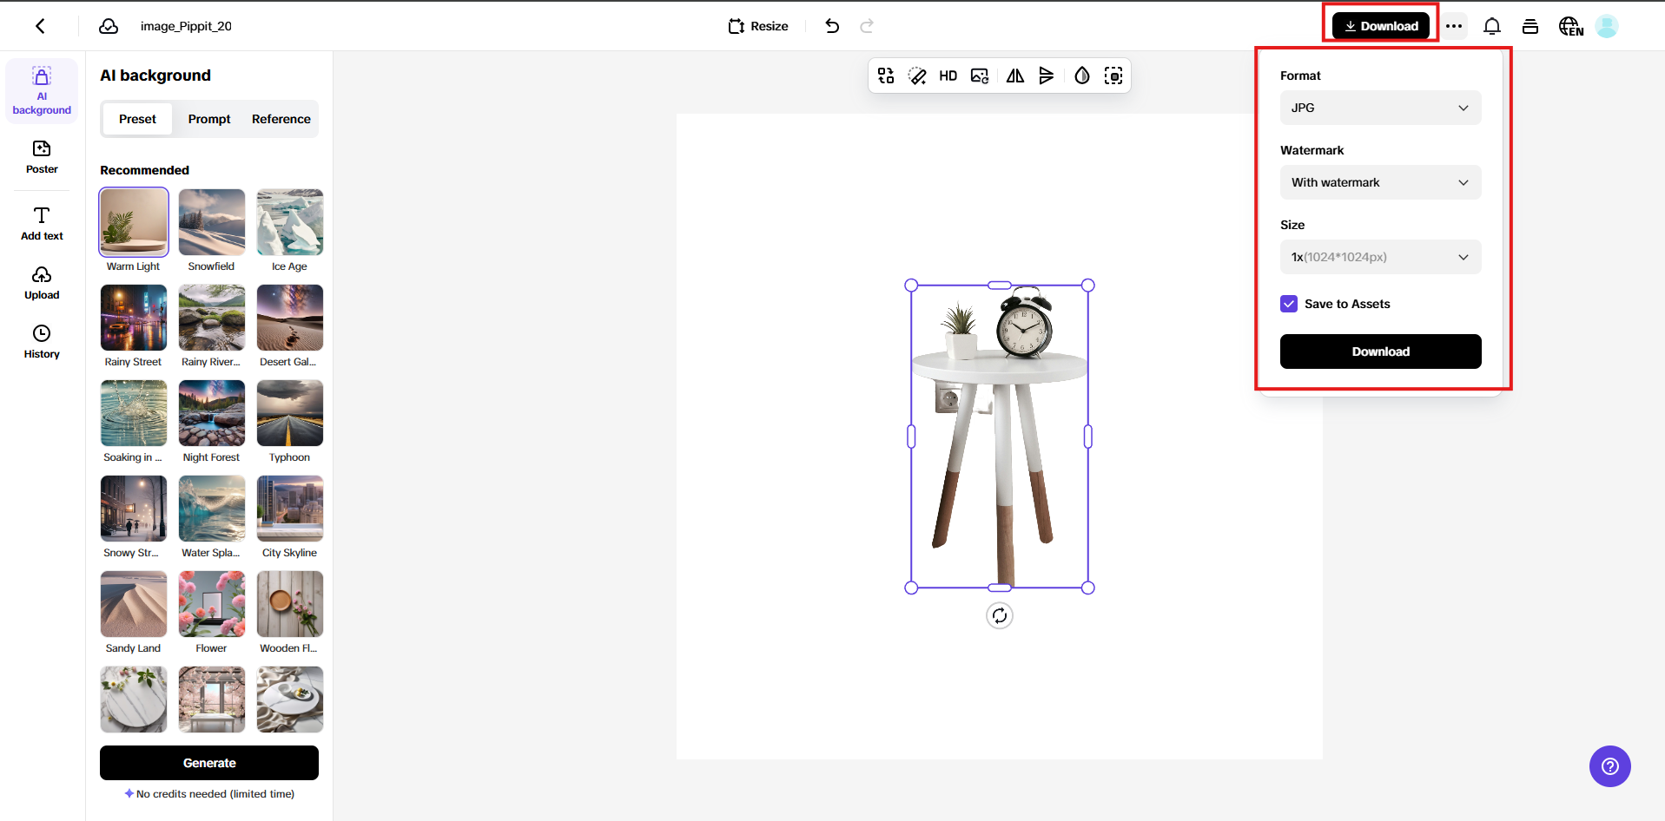Screen dimensions: 1665x821
Task: Click the replace image swap icon
Action: click(x=886, y=76)
